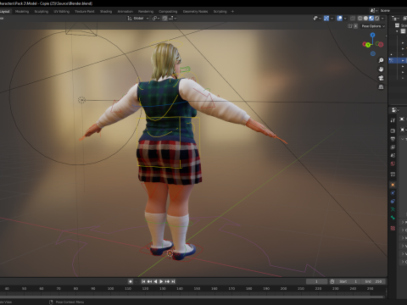Play the animation forward
Viewport: 407px width, 305px height.
[161, 281]
